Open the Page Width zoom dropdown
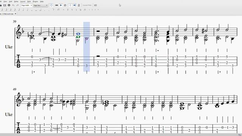The height and width of the screenshot is (136, 242). click(27, 5)
